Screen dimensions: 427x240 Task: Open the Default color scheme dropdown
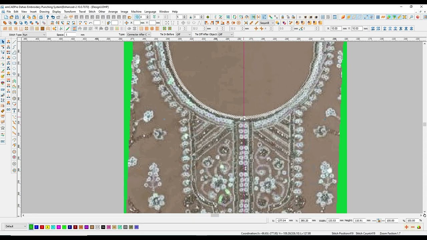click(16, 227)
